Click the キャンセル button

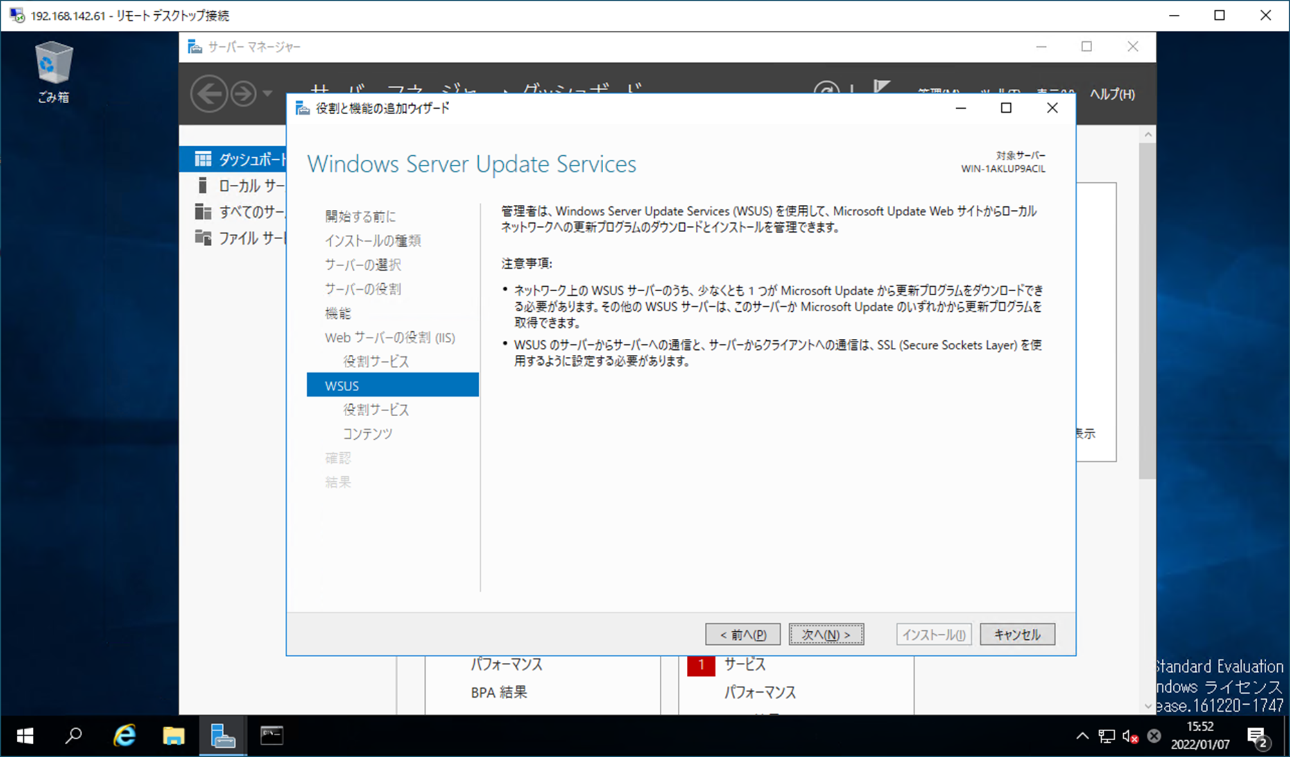pyautogui.click(x=1017, y=634)
